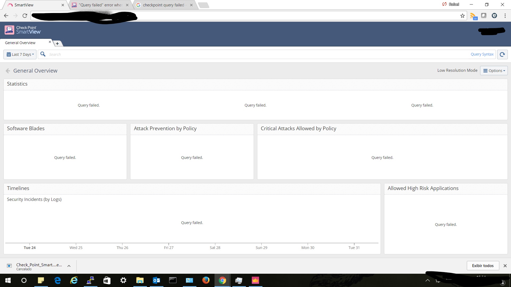
Task: Close the General Overview view tab
Action: (x=50, y=42)
